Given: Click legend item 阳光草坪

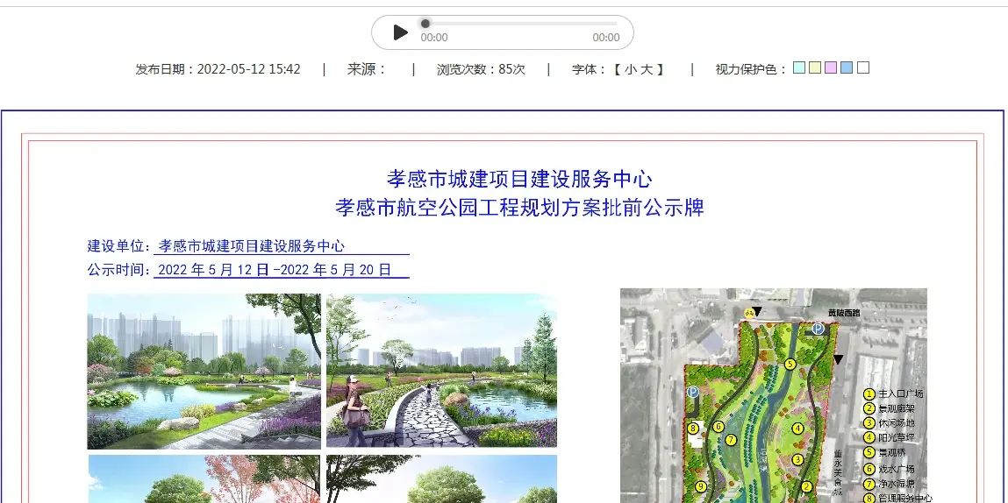Looking at the screenshot, I should pos(896,438).
